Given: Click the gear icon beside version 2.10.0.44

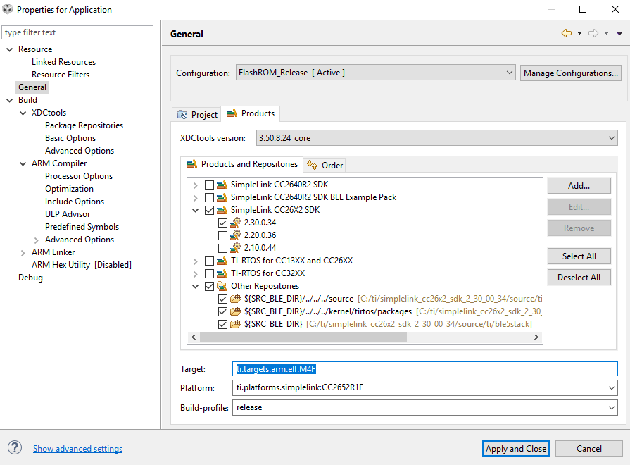Looking at the screenshot, I should tap(235, 248).
